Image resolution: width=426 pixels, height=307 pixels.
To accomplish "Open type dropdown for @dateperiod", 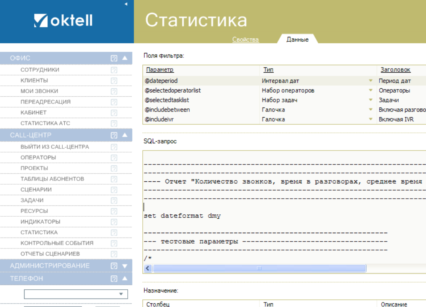I will (371, 81).
